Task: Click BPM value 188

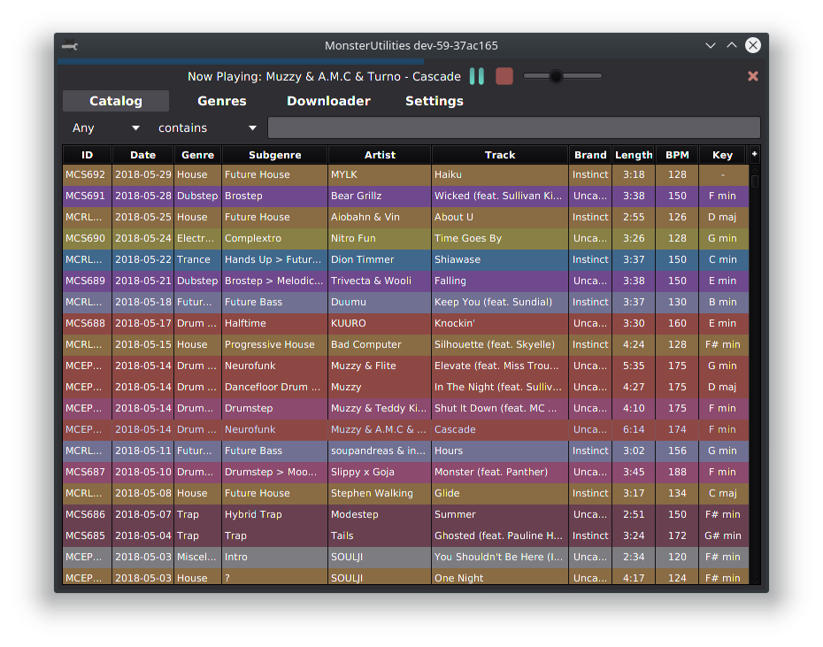Action: (x=677, y=472)
